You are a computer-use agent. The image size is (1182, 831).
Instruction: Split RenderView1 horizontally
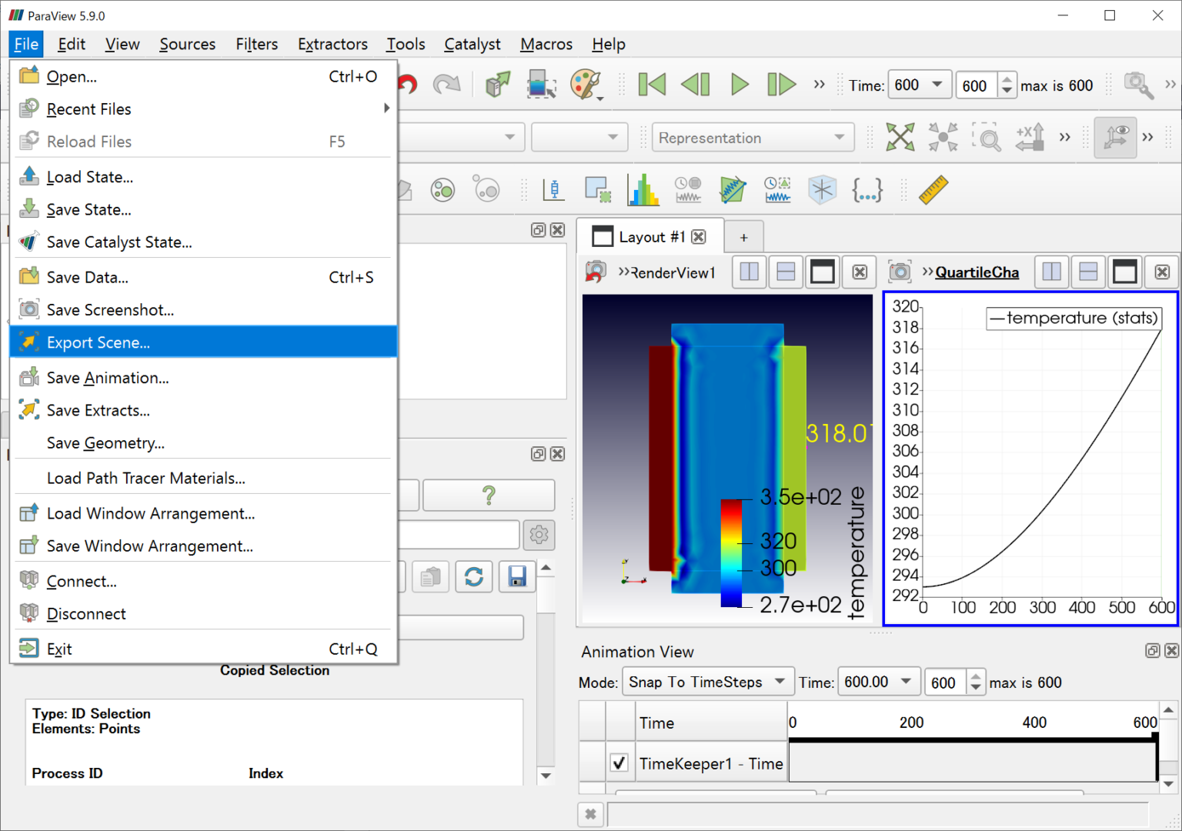click(x=749, y=272)
